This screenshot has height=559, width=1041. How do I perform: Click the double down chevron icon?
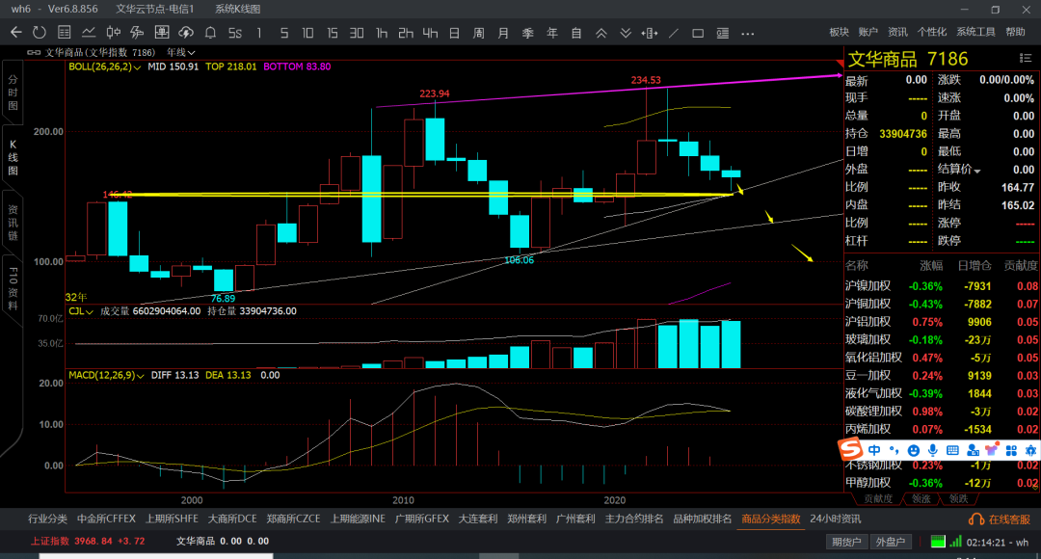[x=626, y=33]
